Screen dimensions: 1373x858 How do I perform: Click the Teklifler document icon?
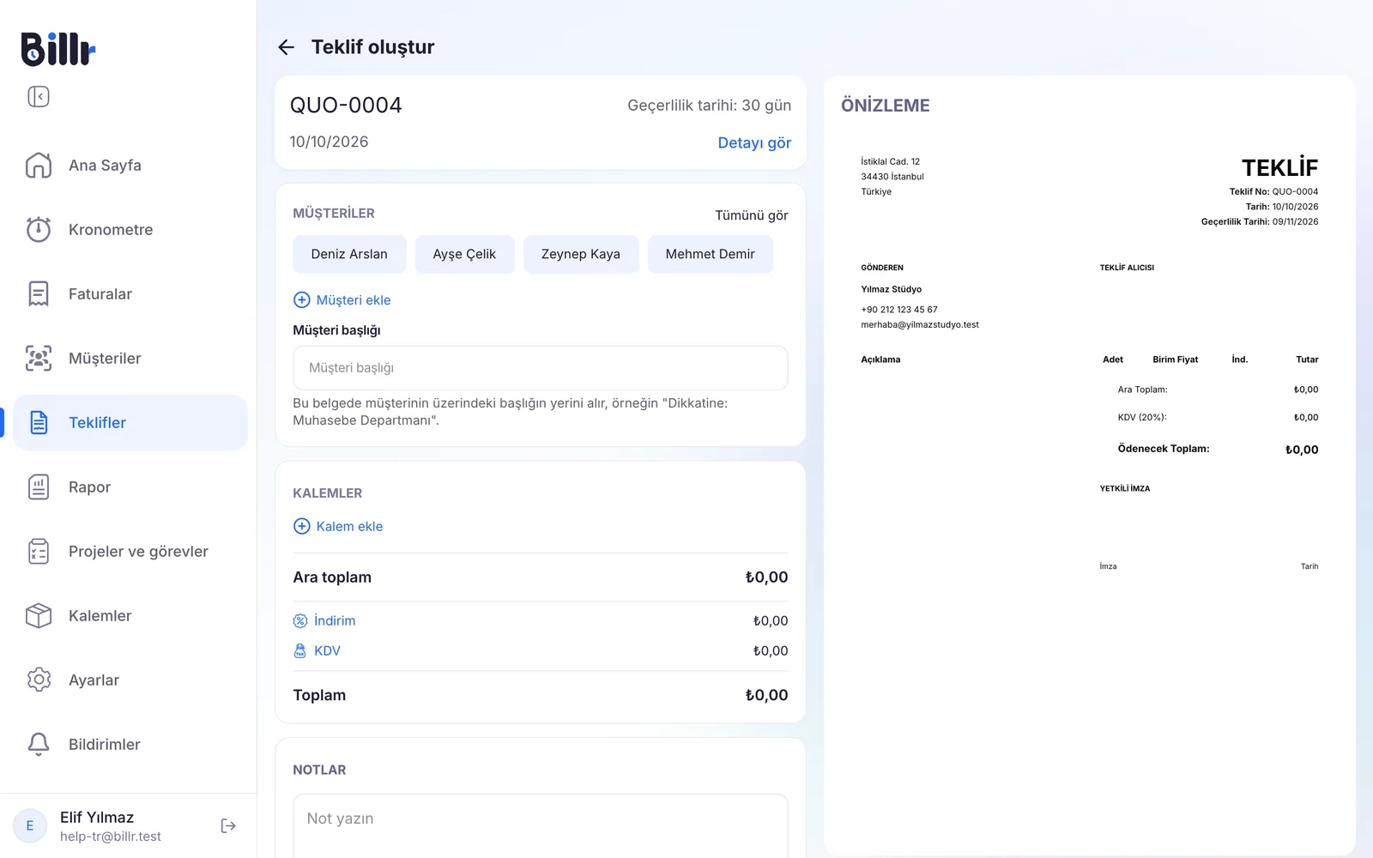[39, 422]
